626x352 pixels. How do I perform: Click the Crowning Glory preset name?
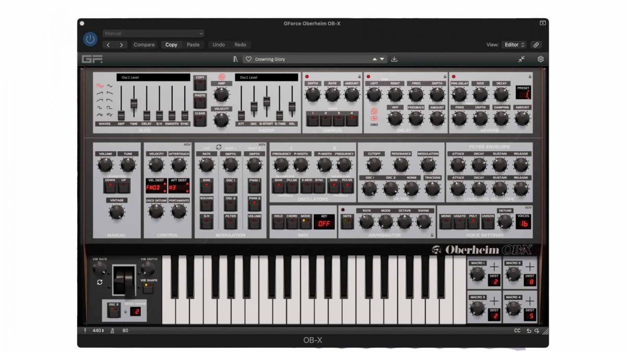[x=270, y=59]
